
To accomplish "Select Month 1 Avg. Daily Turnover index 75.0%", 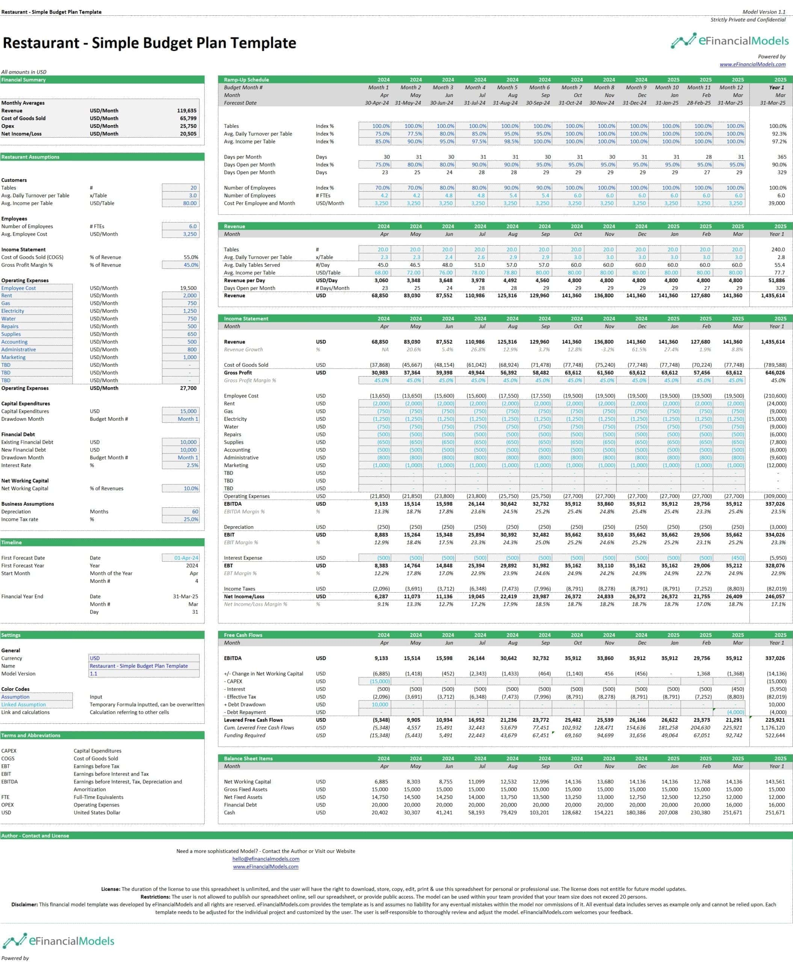I will pyautogui.click(x=375, y=134).
